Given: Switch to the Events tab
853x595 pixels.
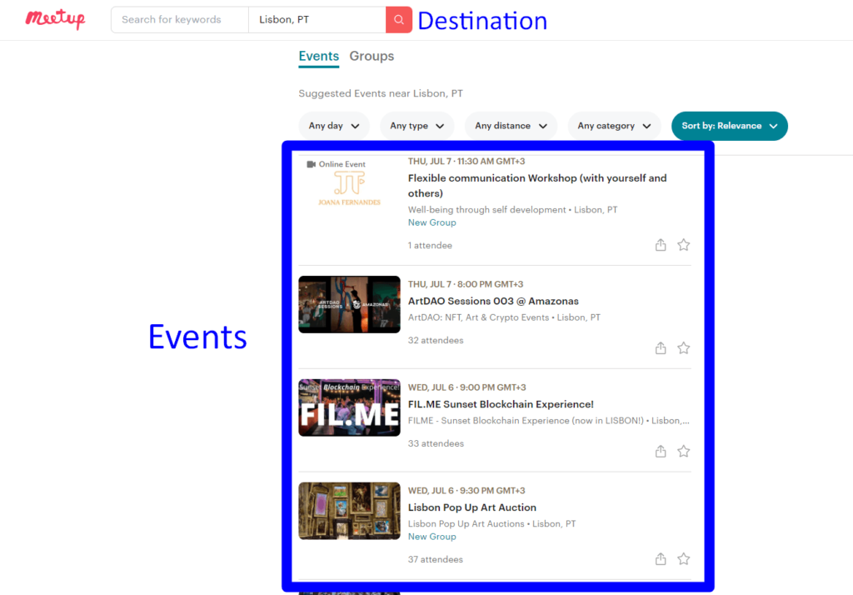Looking at the screenshot, I should 319,56.
